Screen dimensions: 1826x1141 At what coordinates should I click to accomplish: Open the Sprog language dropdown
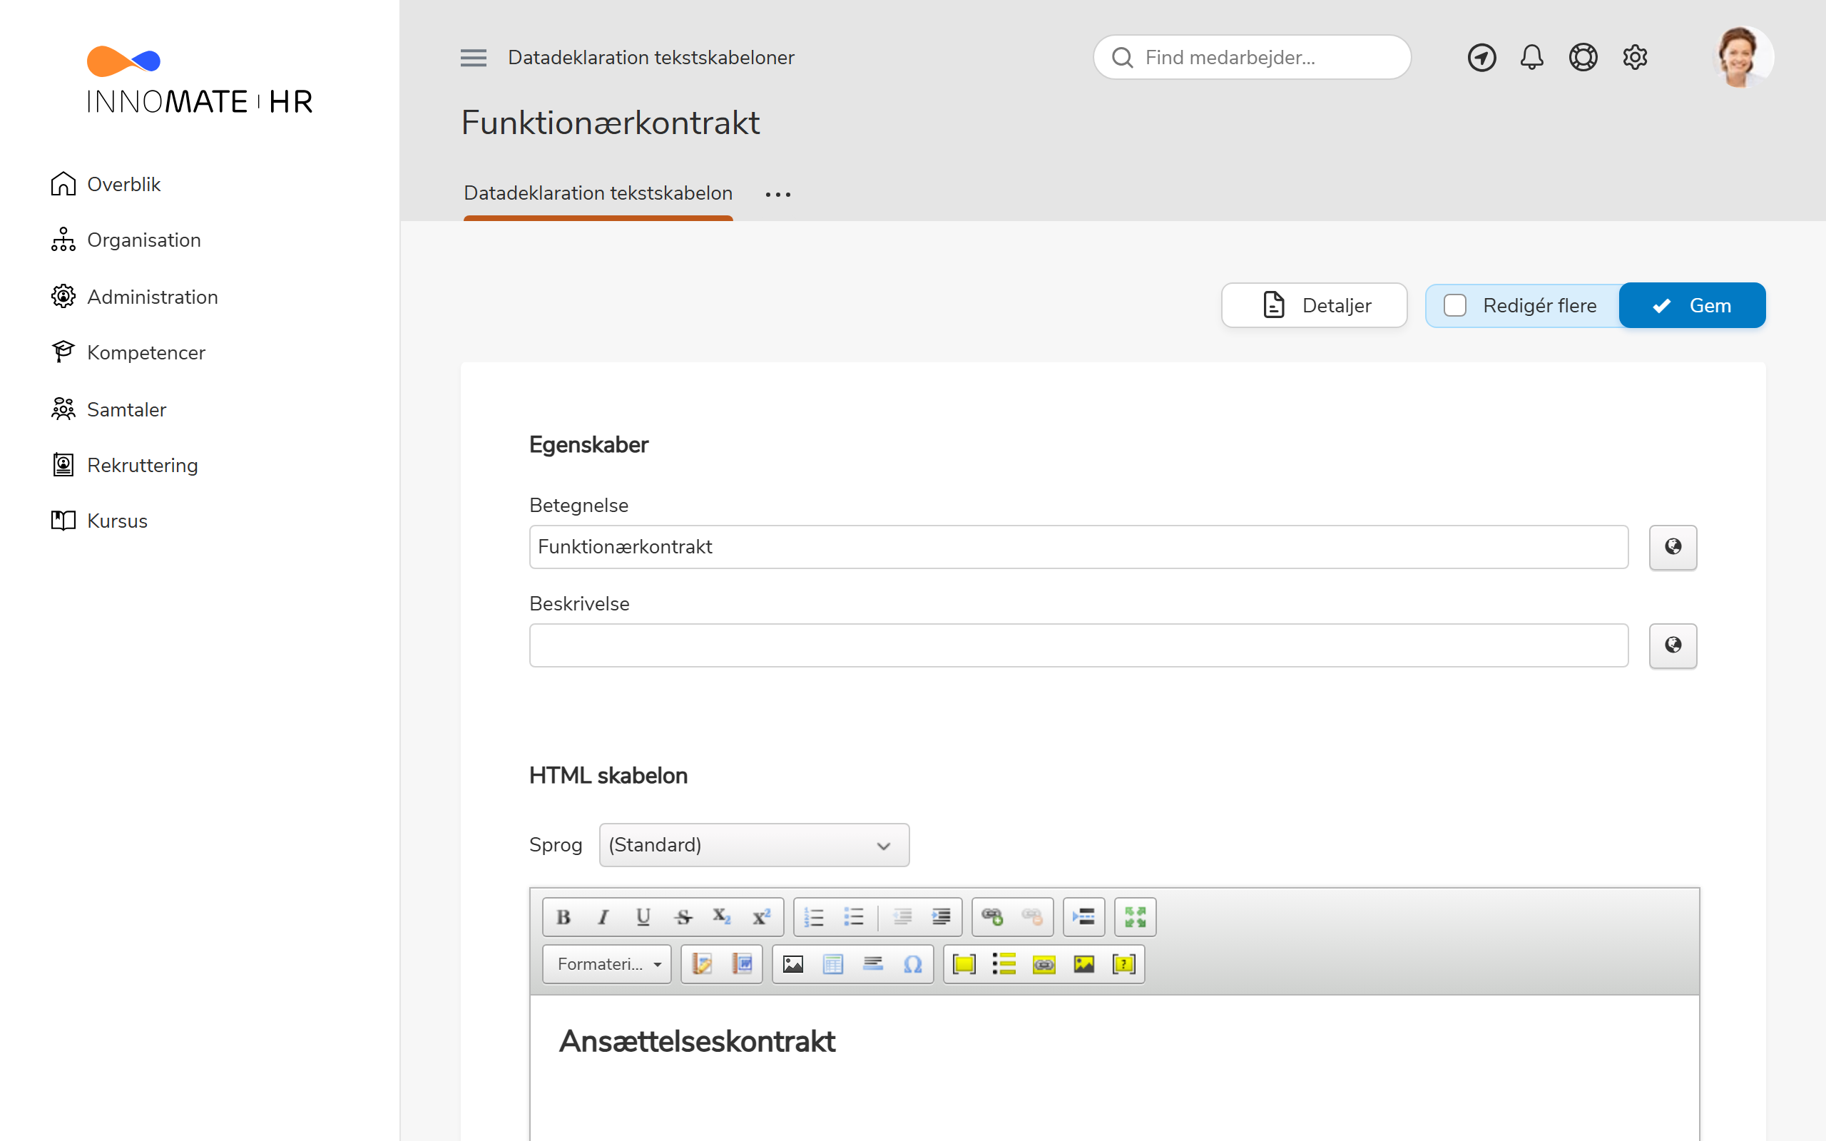754,844
